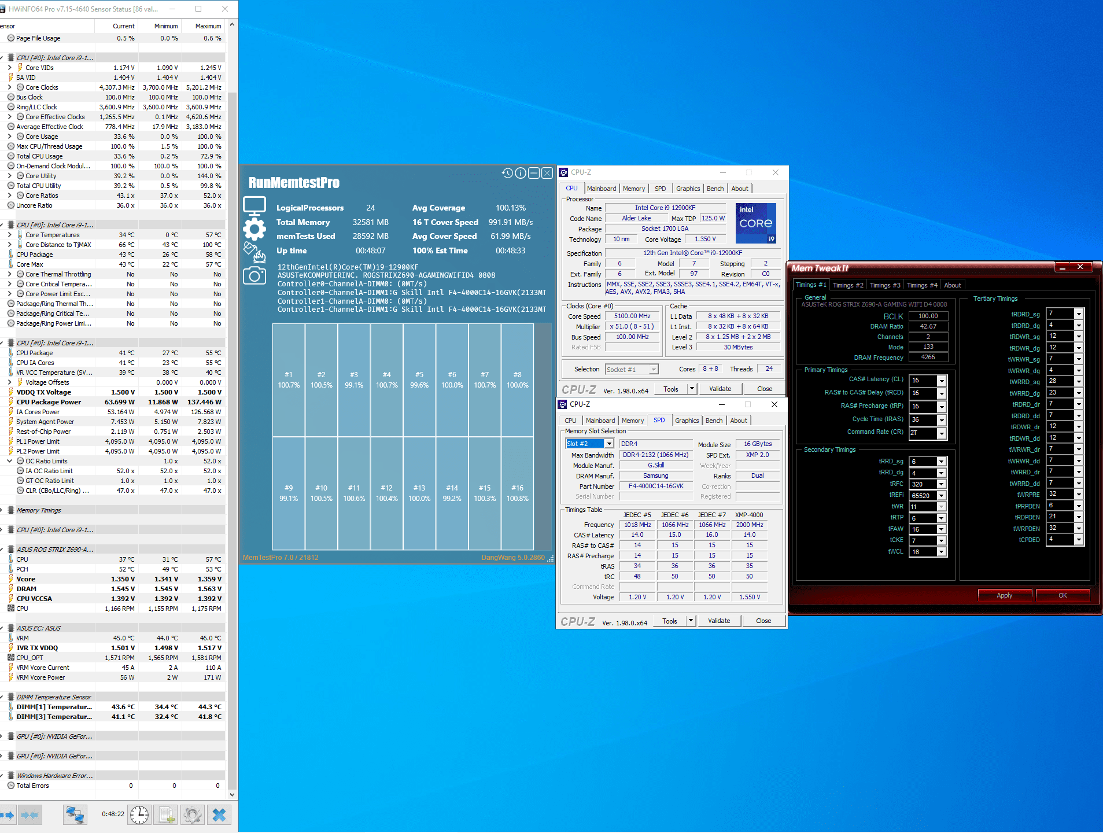Switch to Bench tab in upper CPU-Z
This screenshot has height=833, width=1103.
point(715,189)
